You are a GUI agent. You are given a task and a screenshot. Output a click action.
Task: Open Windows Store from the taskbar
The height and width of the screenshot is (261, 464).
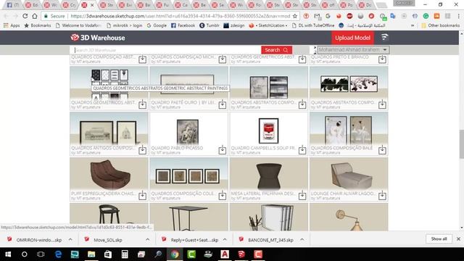click(x=108, y=254)
